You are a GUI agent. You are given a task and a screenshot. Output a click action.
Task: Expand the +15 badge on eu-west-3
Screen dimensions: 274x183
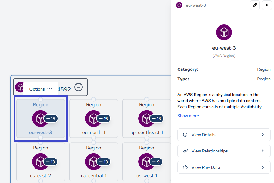(51, 119)
